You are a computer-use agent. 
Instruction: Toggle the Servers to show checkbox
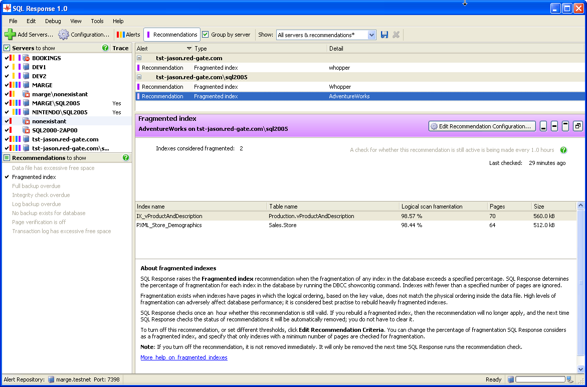click(7, 48)
